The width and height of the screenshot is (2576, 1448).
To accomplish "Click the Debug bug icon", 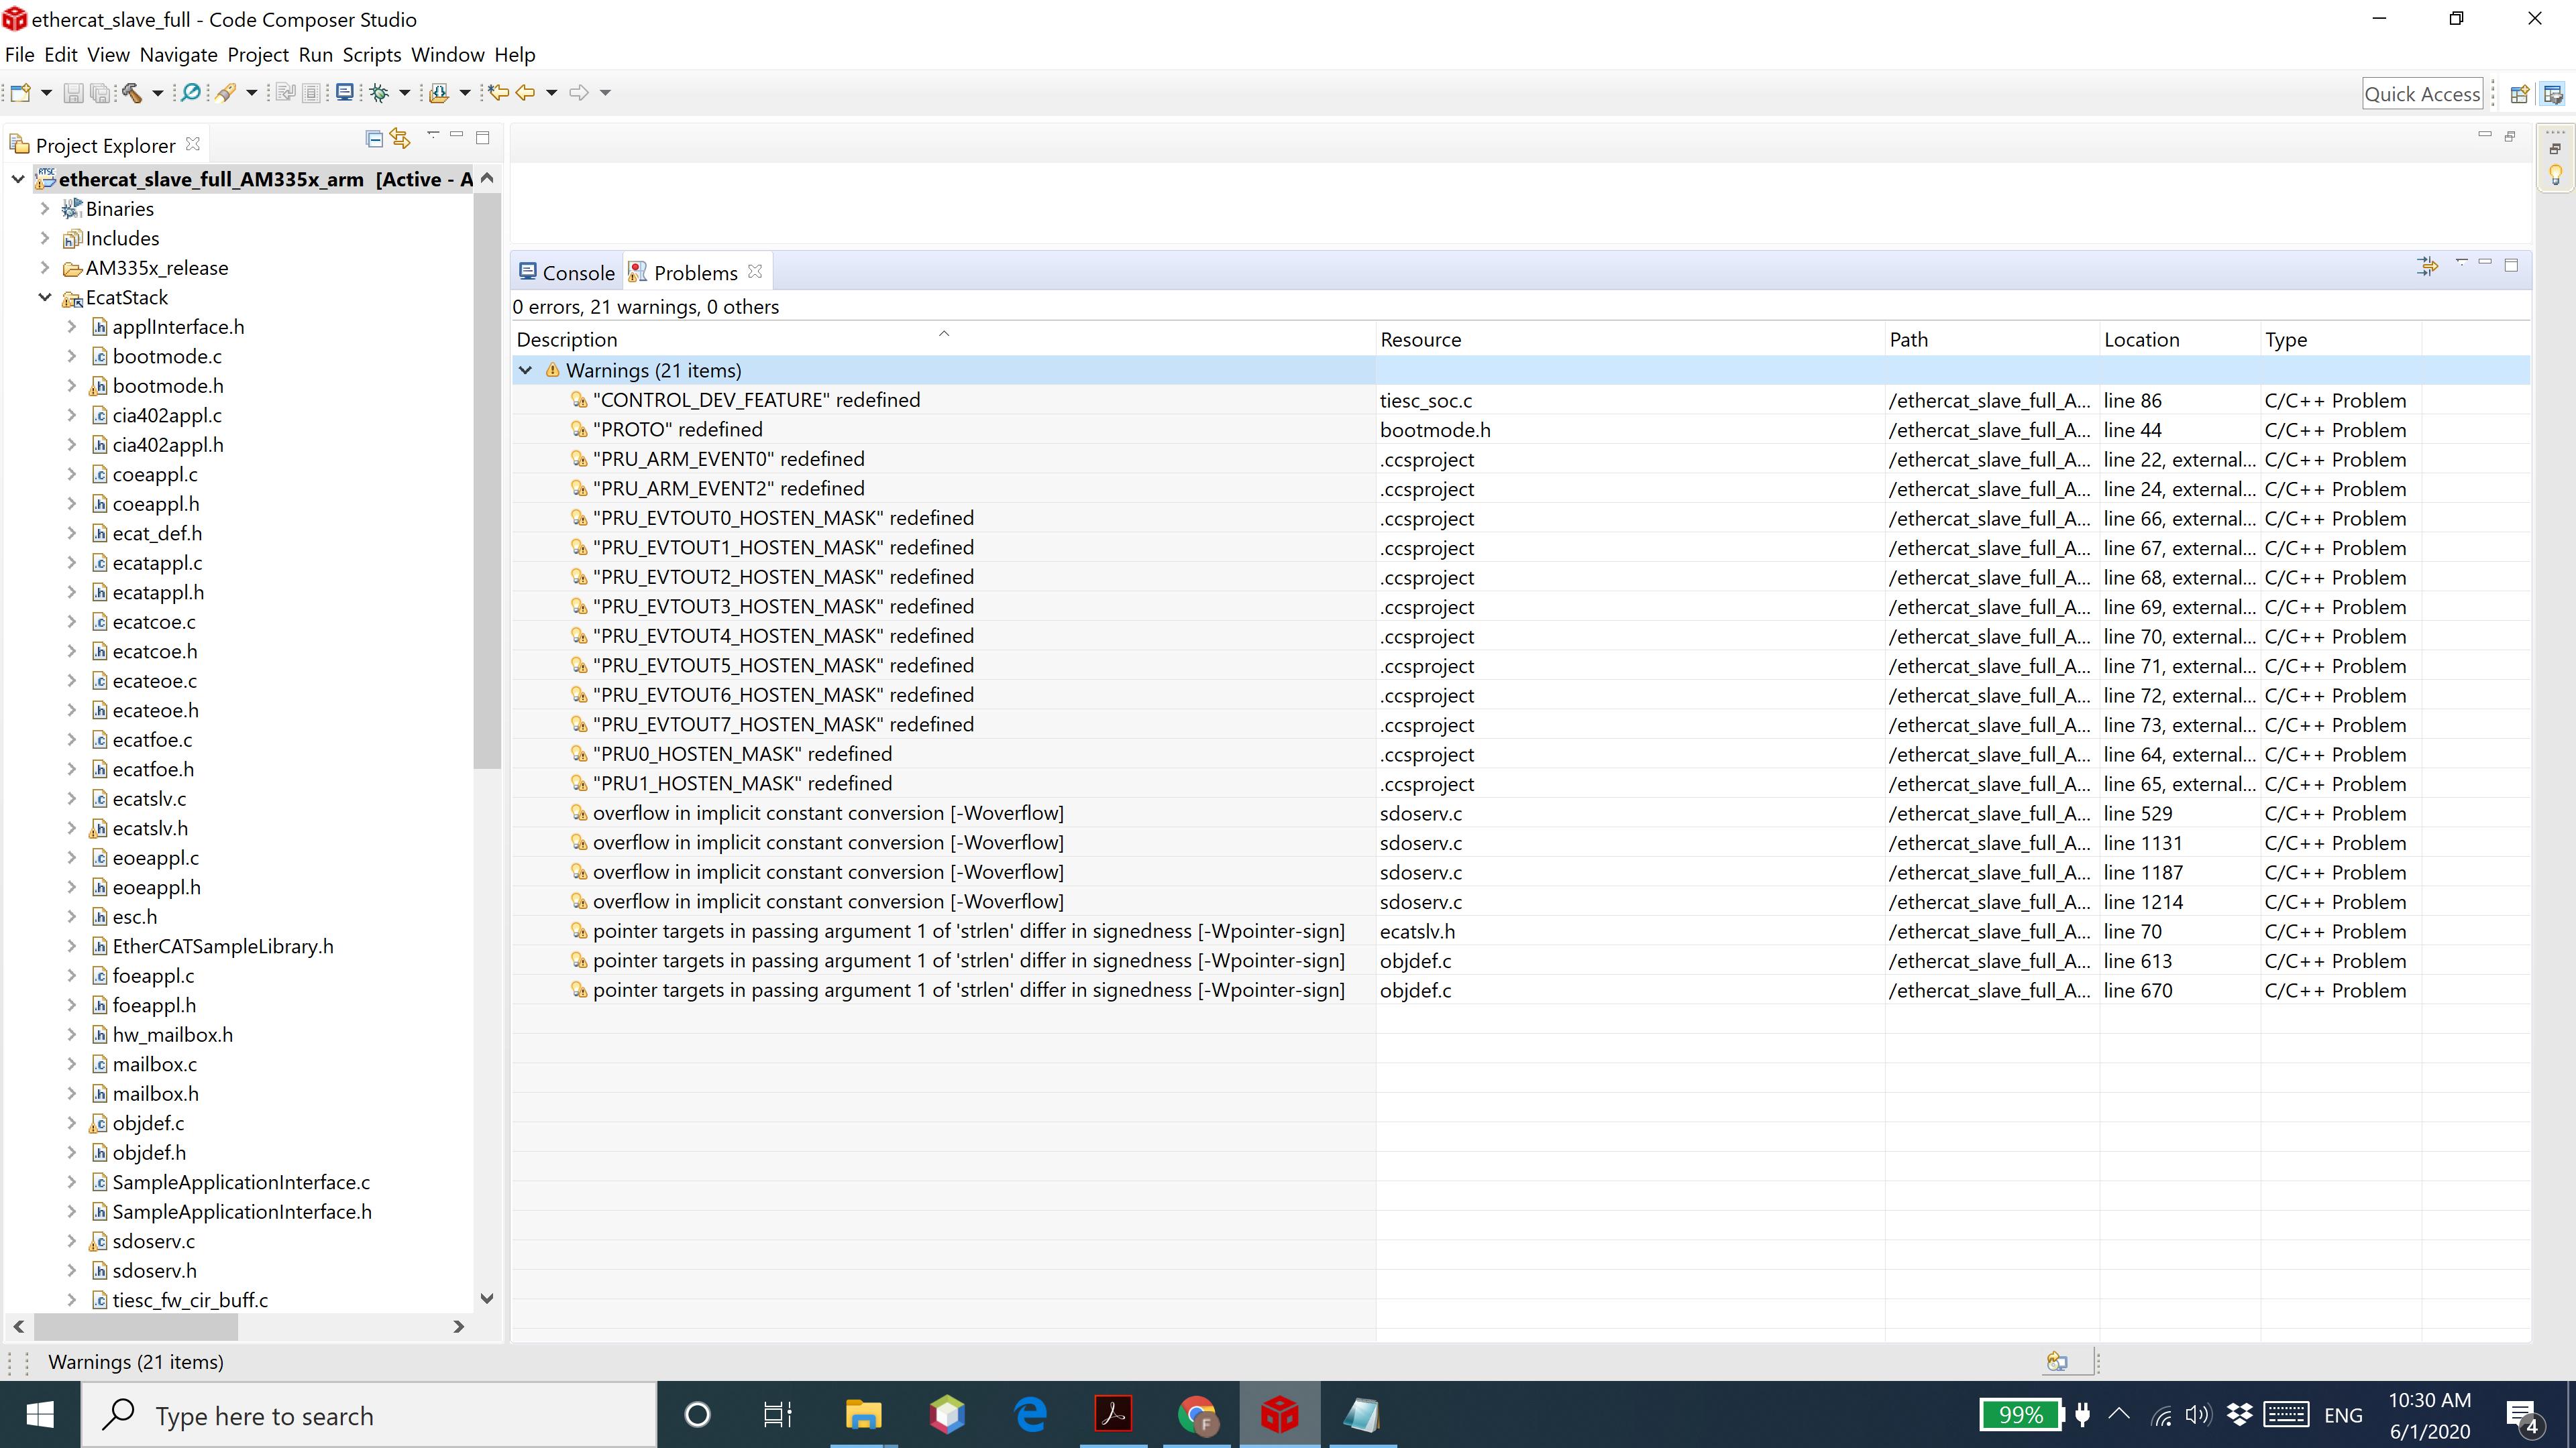I will [x=379, y=93].
